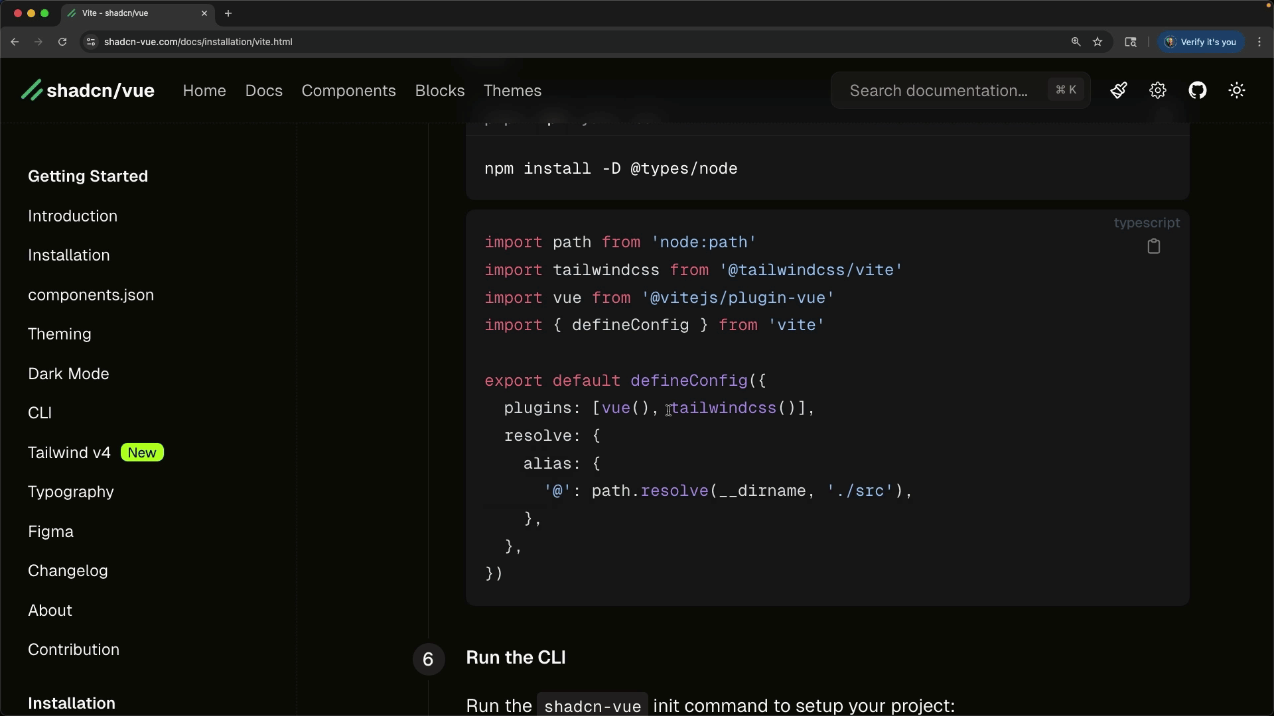1274x716 pixels.
Task: Click the address bar URL
Action: [198, 42]
